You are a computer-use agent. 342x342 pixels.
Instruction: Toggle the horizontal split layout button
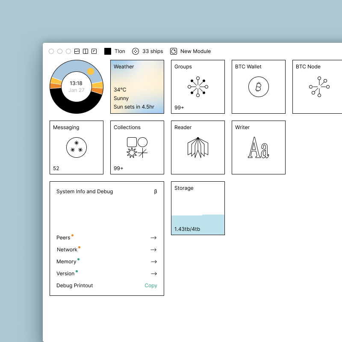point(77,51)
